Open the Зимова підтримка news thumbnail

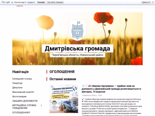(64, 99)
